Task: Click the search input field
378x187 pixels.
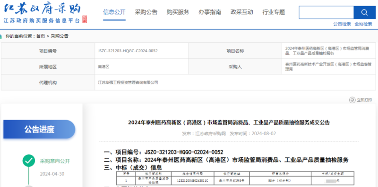Action: click(x=326, y=12)
